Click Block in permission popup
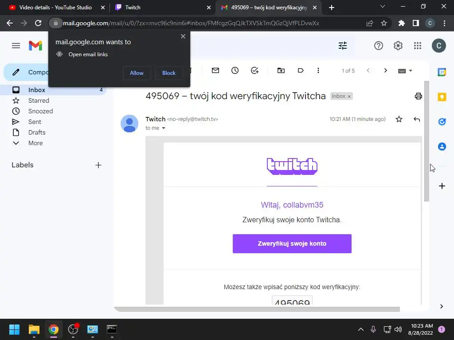 pos(169,73)
